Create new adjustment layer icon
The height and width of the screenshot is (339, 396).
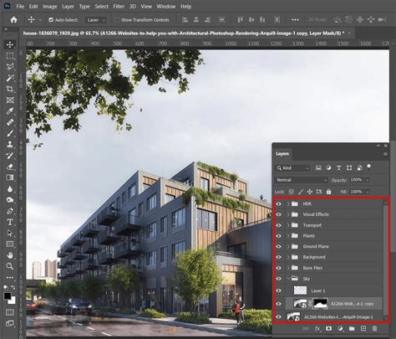(x=340, y=329)
